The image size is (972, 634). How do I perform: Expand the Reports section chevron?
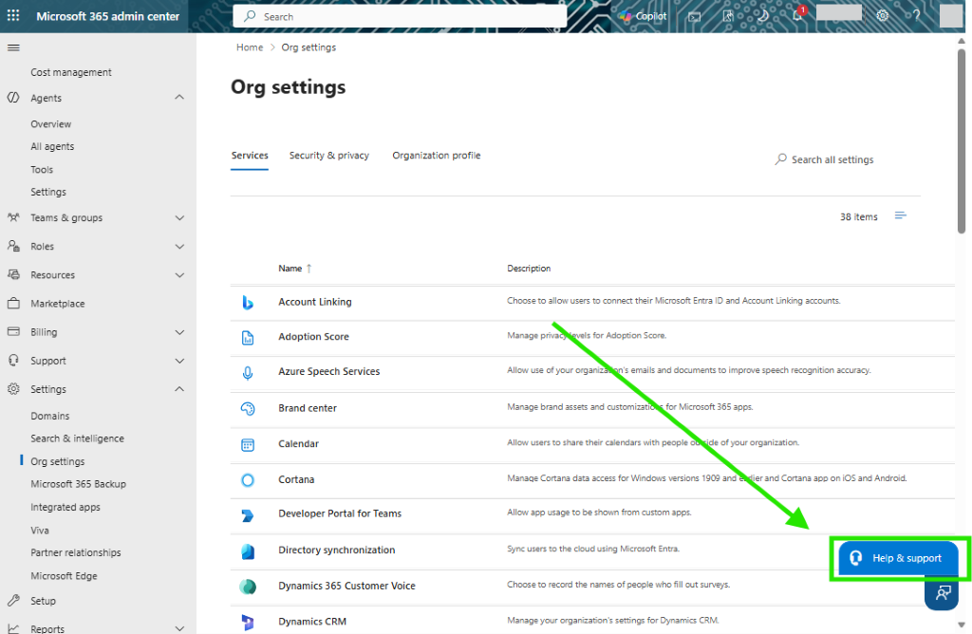point(179,628)
